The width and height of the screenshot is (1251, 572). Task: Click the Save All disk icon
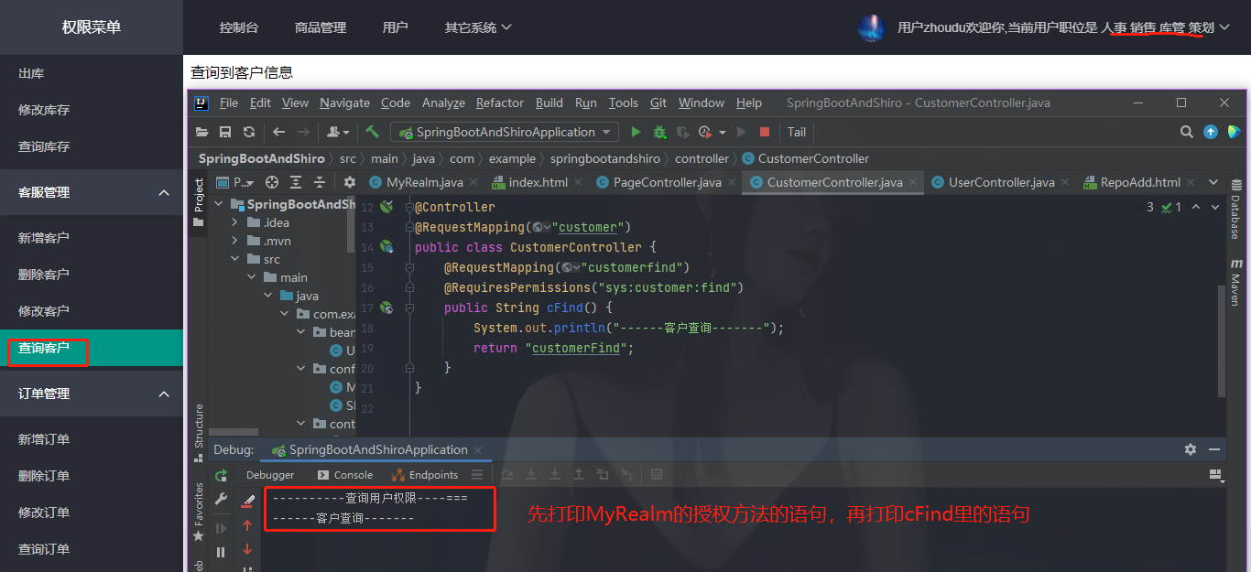[x=225, y=132]
